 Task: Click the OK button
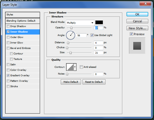tap(137, 14)
